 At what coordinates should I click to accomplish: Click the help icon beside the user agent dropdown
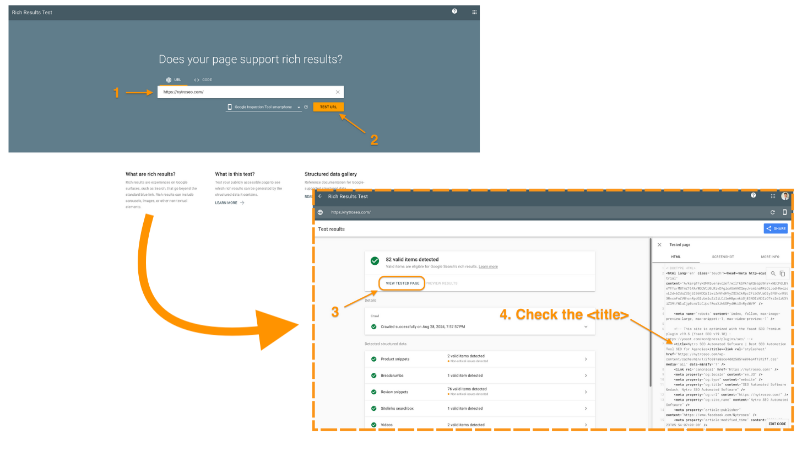306,107
